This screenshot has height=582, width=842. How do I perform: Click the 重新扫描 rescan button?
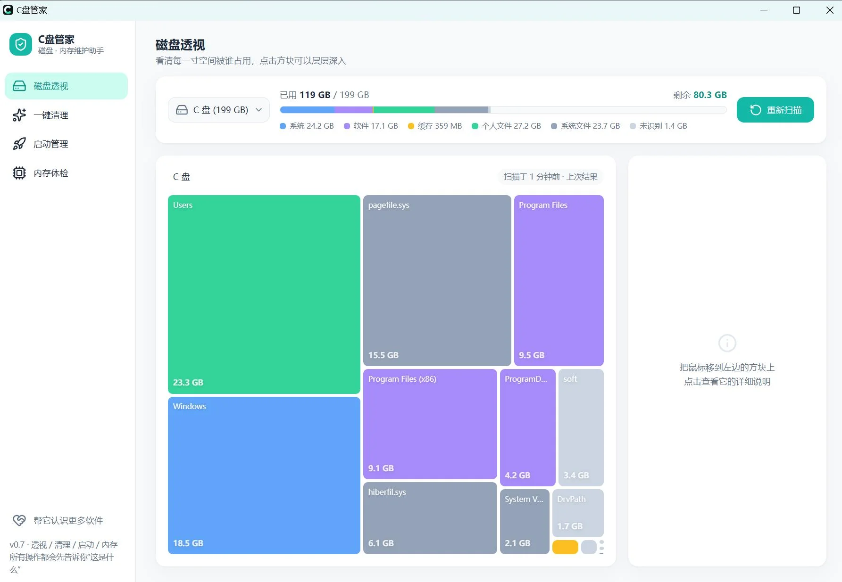tap(775, 110)
